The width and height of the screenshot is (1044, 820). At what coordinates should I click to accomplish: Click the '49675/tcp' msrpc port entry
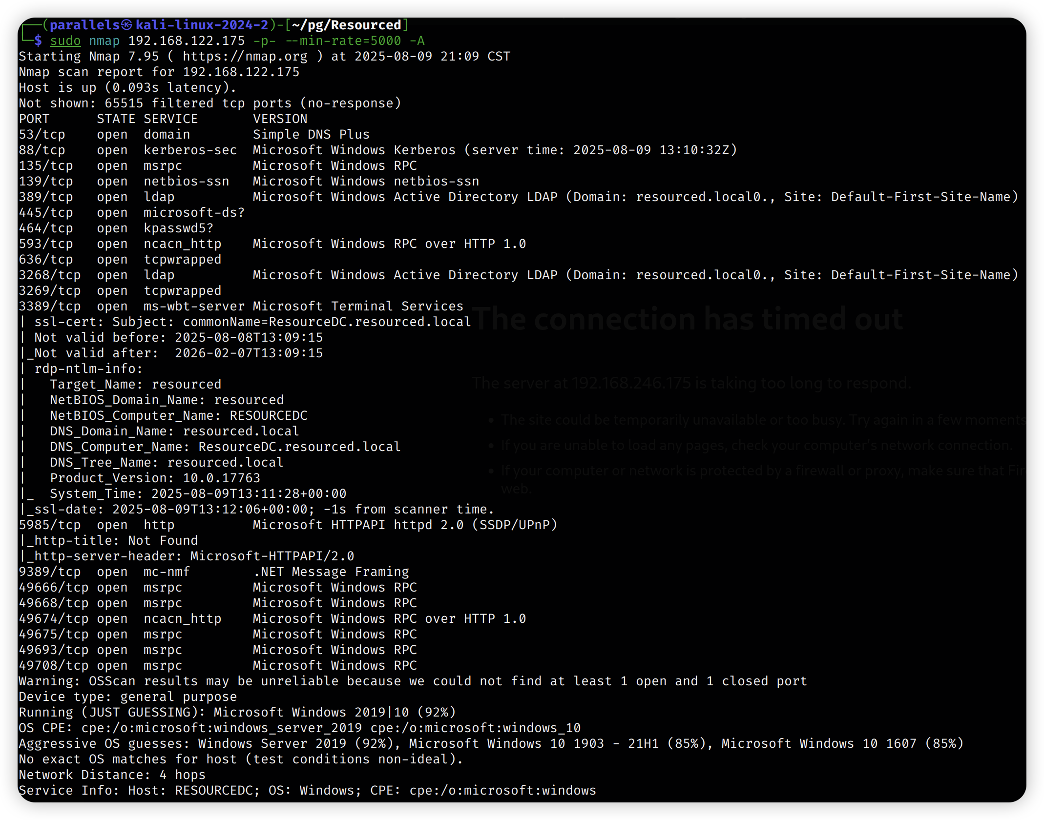tap(54, 635)
